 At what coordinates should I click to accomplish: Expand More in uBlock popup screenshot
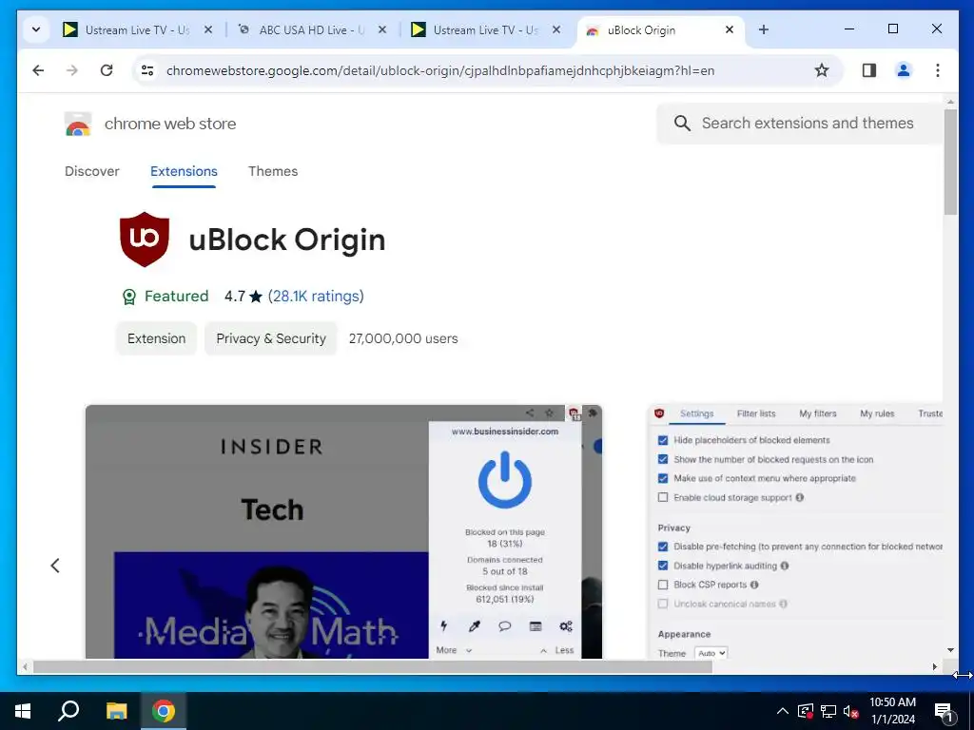pyautogui.click(x=454, y=650)
